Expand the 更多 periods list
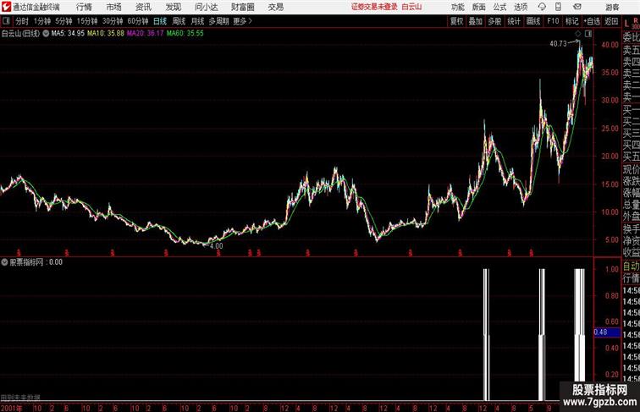The width and height of the screenshot is (640, 412). pos(242,21)
